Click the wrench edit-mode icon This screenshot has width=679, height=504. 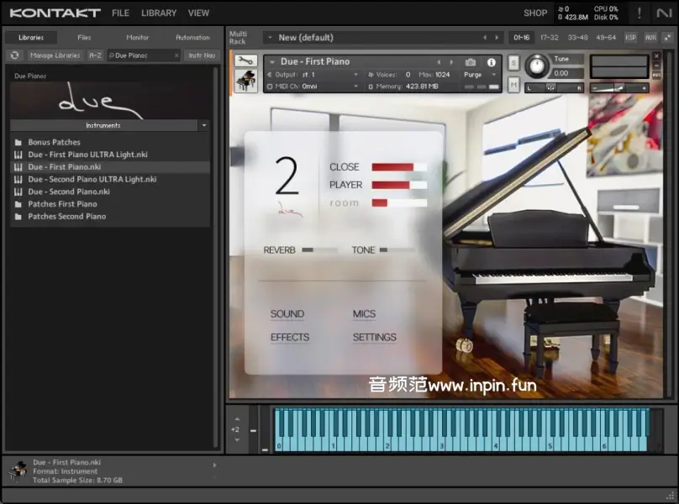tap(245, 61)
